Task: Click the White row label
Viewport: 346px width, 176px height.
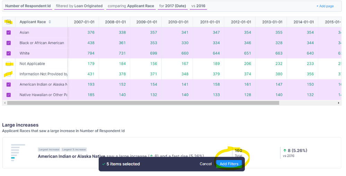Action: (x=25, y=53)
